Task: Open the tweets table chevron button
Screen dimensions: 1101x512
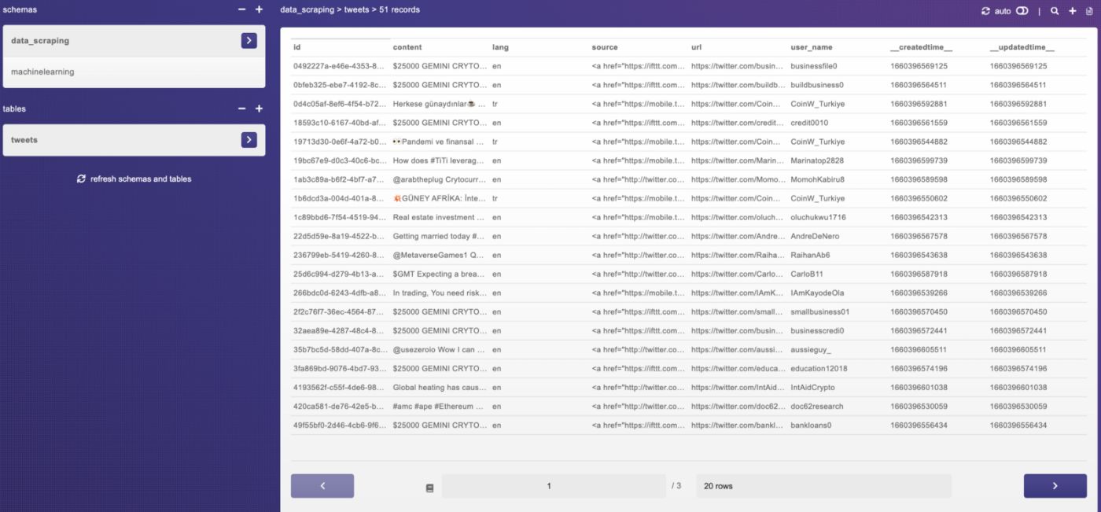Action: point(249,140)
